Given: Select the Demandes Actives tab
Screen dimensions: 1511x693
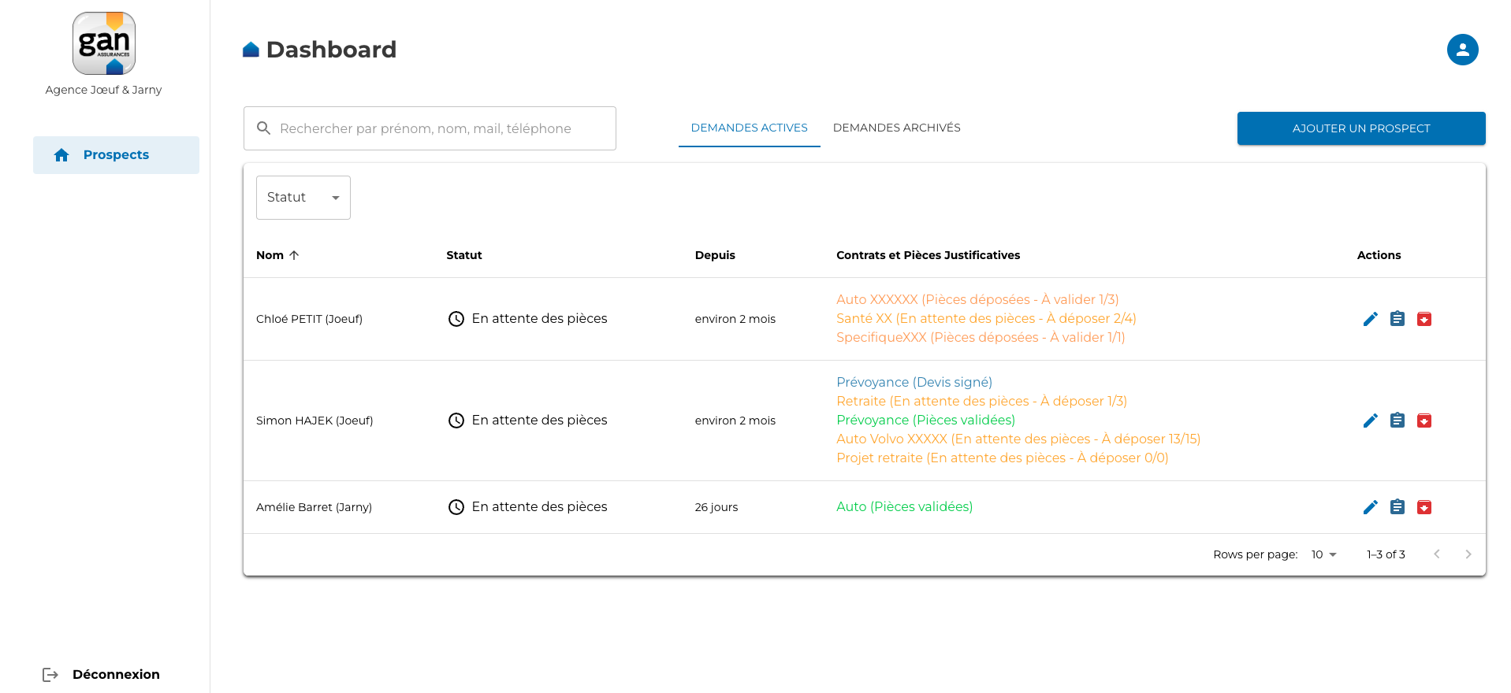Looking at the screenshot, I should point(749,128).
